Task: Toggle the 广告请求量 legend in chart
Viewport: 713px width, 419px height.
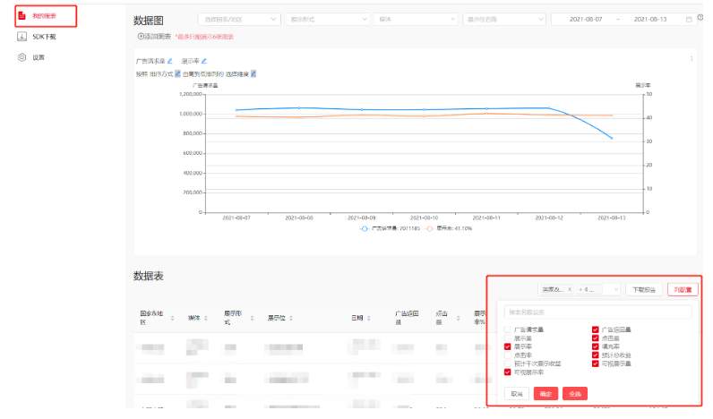Action: pos(390,228)
